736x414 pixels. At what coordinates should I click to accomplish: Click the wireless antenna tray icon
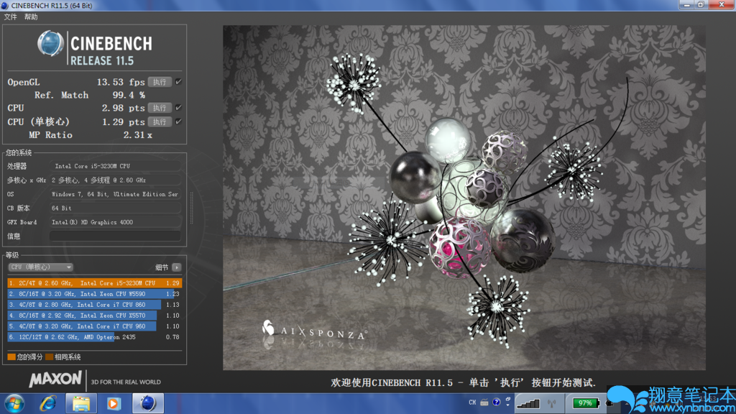coord(551,403)
